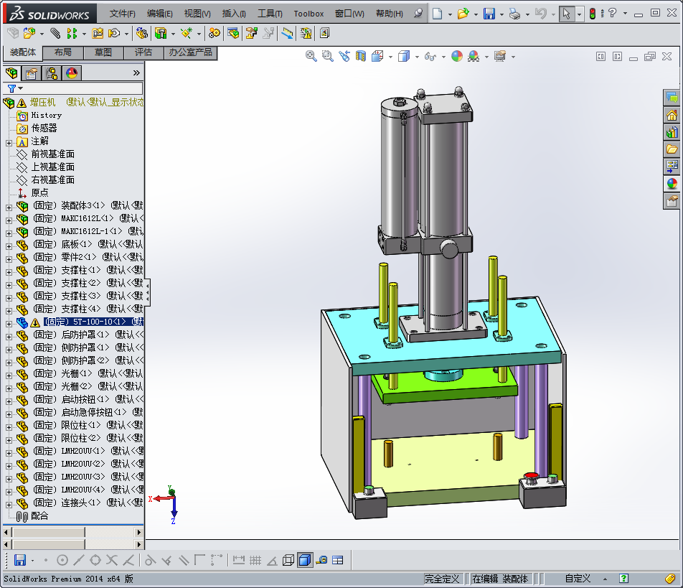Open the PropertyManager tab icon
Screen dimensions: 683x588
pyautogui.click(x=32, y=73)
